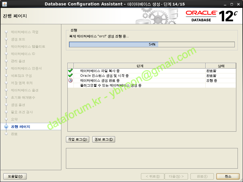The width and height of the screenshot is (243, 182).
Task: Click the 54% progress bar
Action: pyautogui.click(x=152, y=45)
